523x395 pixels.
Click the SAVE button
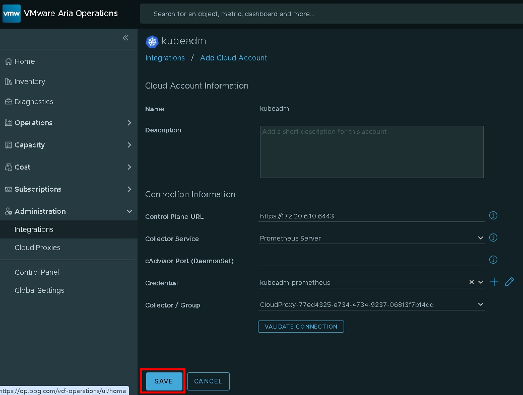[x=164, y=381]
